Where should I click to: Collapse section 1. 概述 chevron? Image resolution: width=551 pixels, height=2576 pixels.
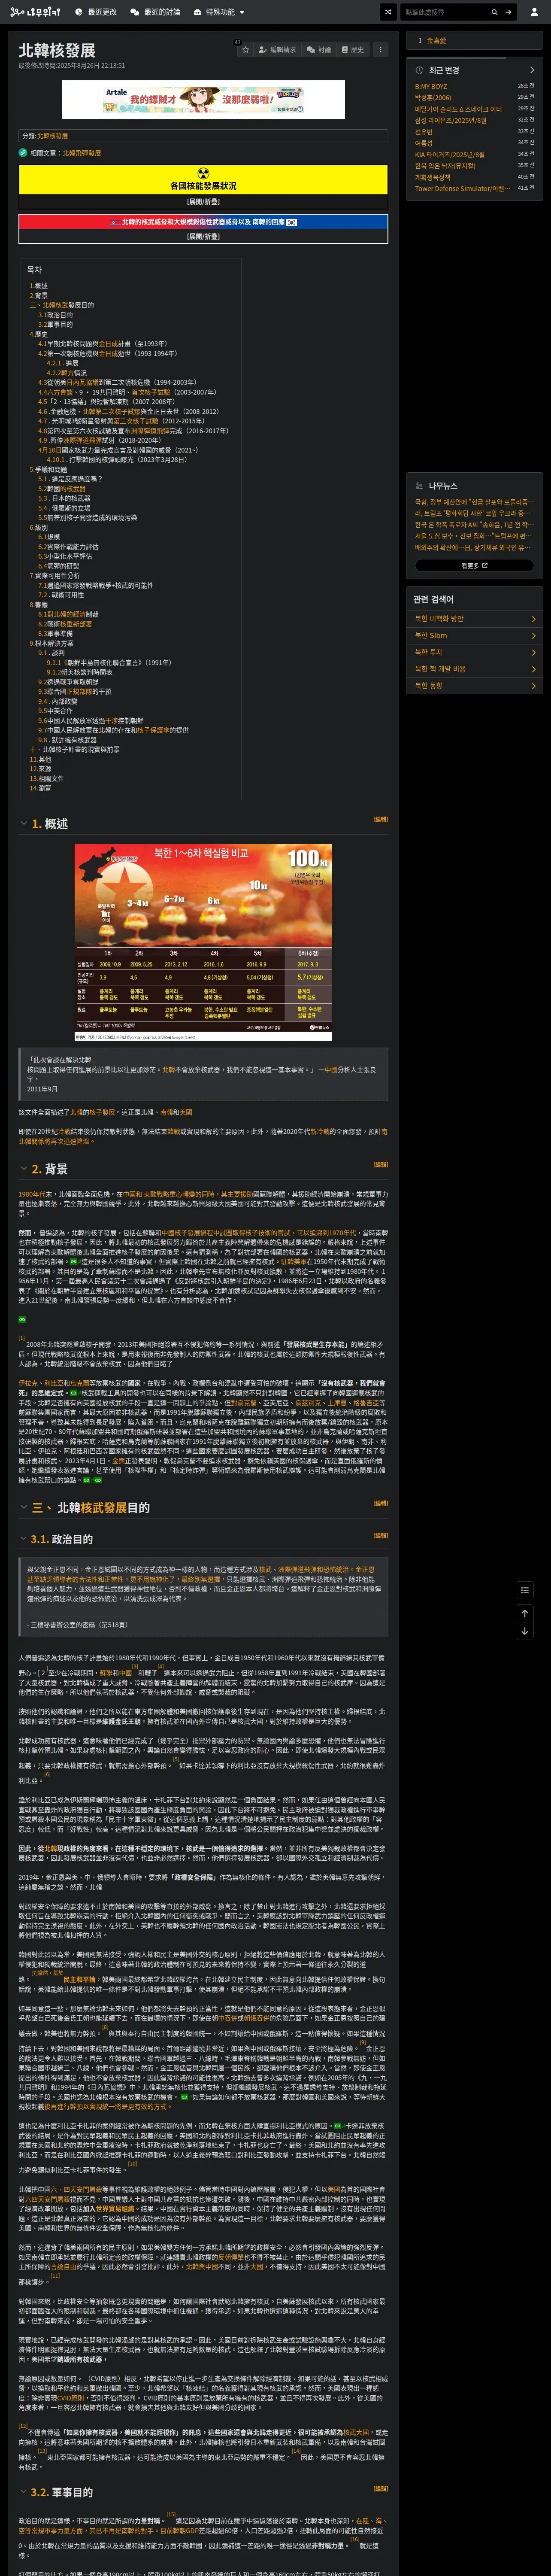point(24,824)
